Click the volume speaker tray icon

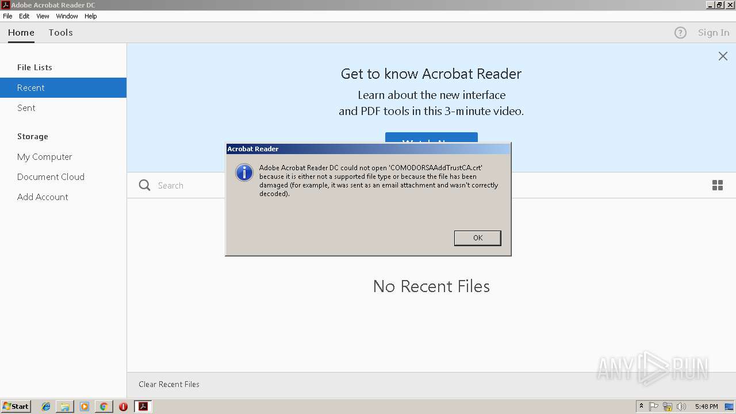pyautogui.click(x=681, y=407)
